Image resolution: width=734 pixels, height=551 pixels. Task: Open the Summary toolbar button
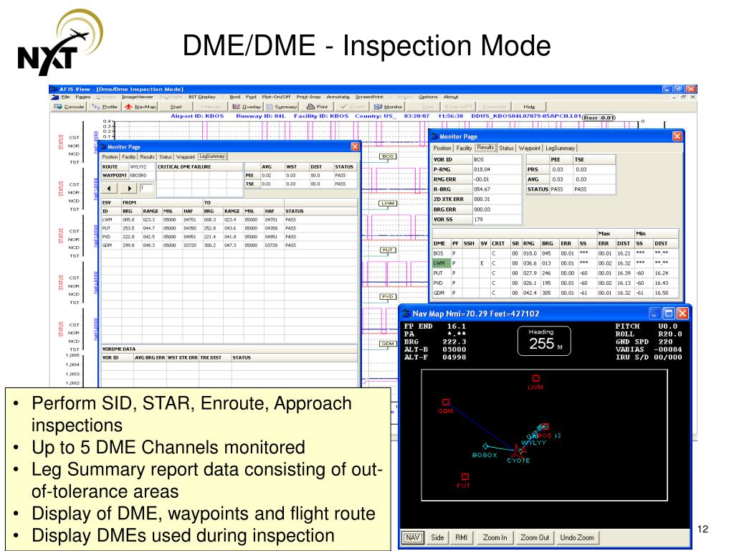[281, 106]
